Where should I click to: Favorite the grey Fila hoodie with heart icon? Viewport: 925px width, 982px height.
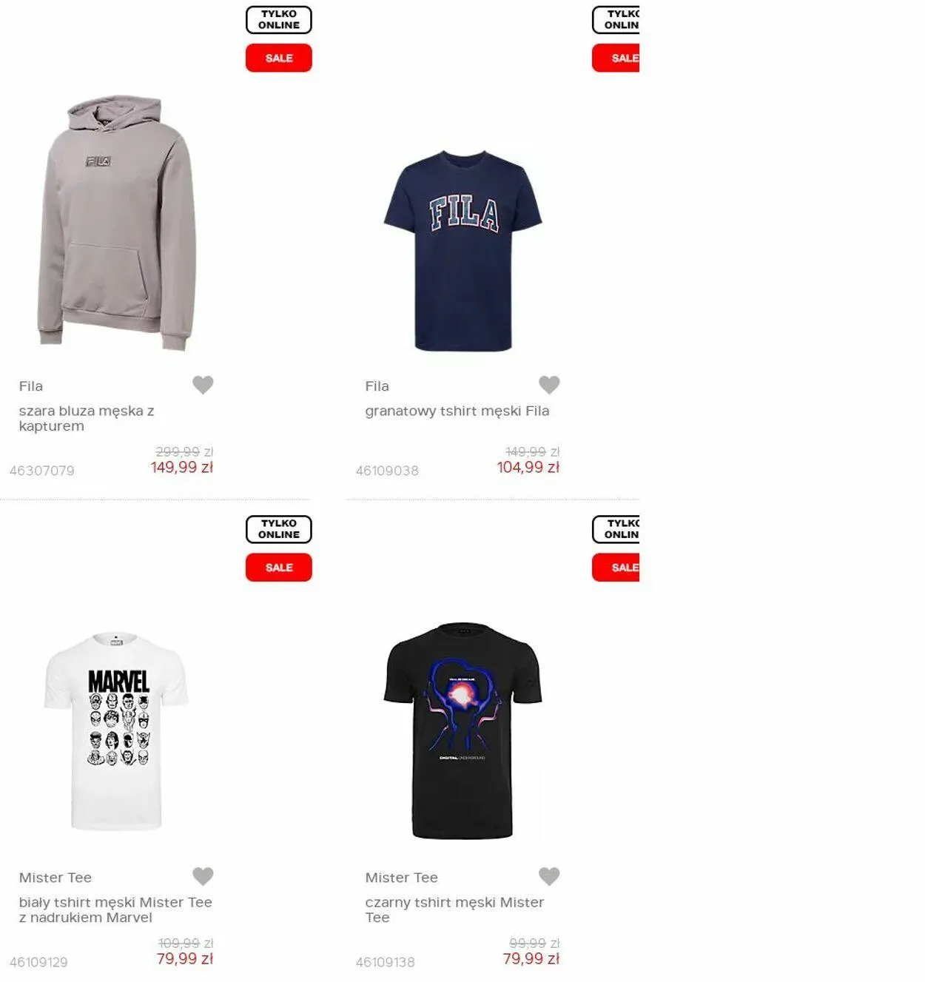click(203, 385)
